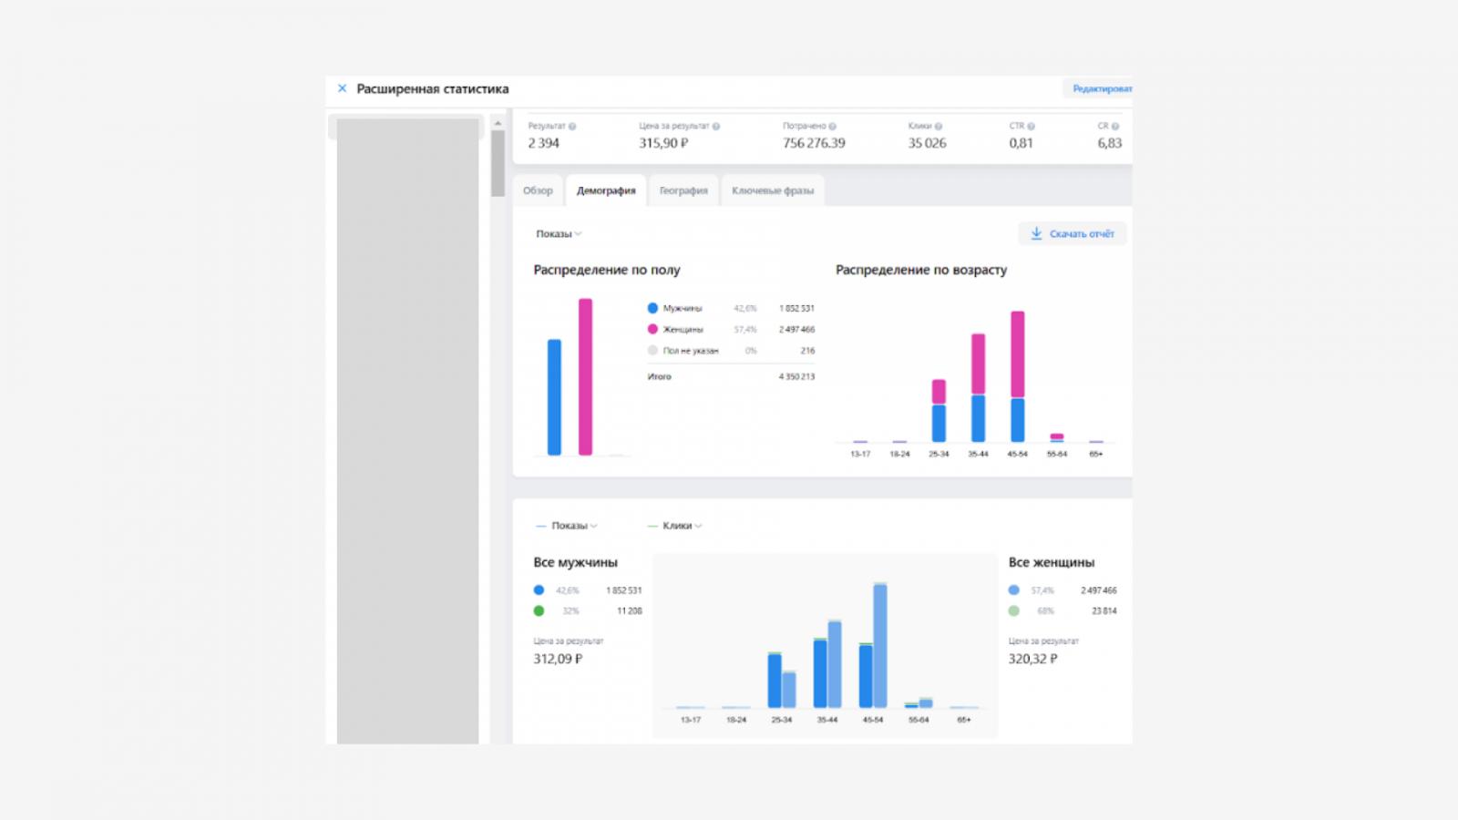
Task: Click the blue Мужчины legend dot
Action: pos(652,308)
